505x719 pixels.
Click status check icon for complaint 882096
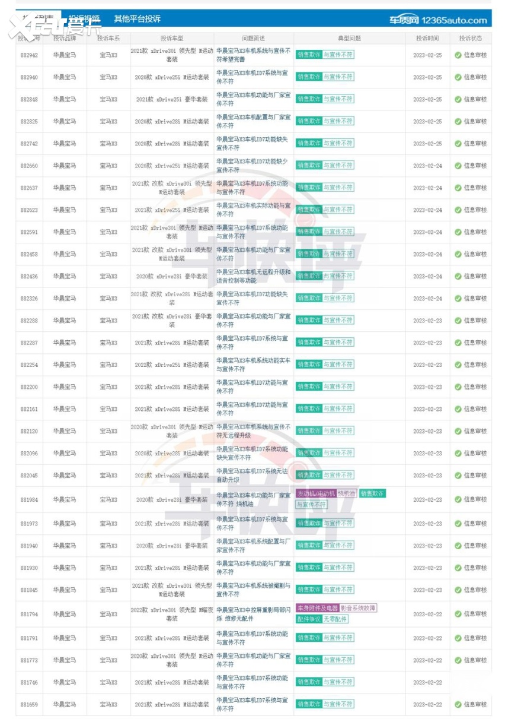point(458,453)
